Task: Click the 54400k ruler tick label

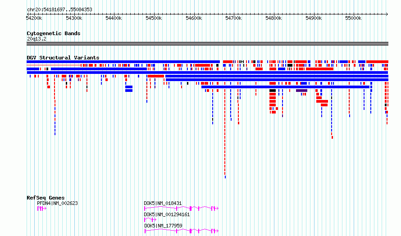Action: coord(114,18)
